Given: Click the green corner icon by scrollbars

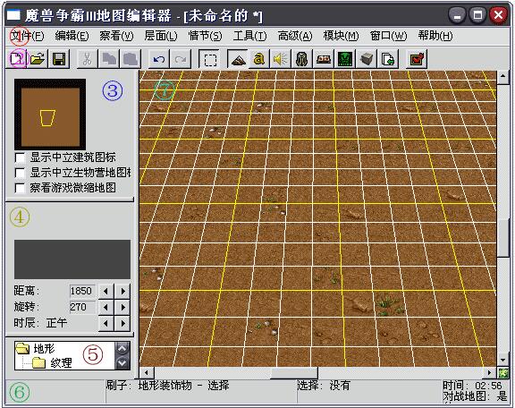Looking at the screenshot, I should tap(502, 373).
